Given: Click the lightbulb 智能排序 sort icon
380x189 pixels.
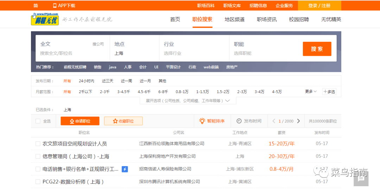Looking at the screenshot, I should click(202, 121).
